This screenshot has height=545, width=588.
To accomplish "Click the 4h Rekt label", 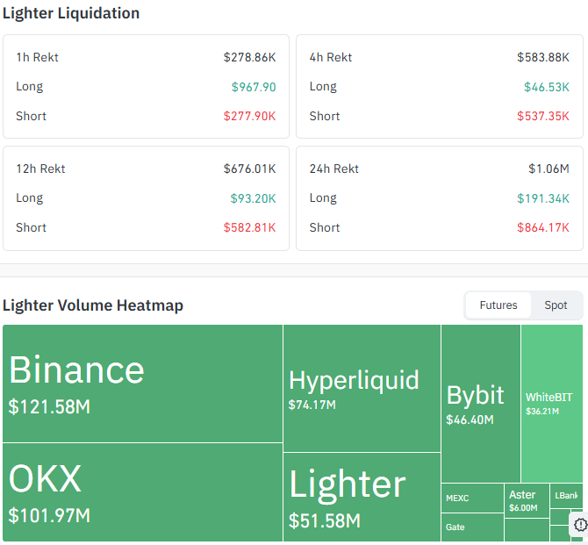I will coord(330,57).
